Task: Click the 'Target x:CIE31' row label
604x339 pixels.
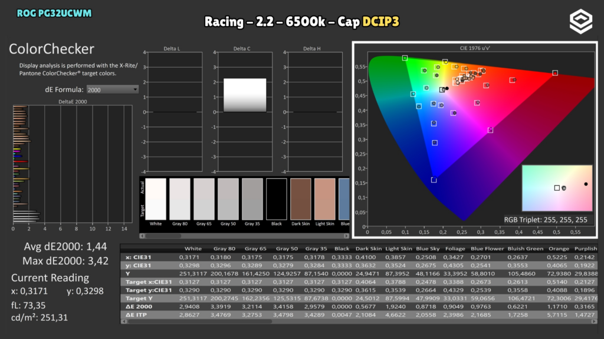Action: coord(148,282)
